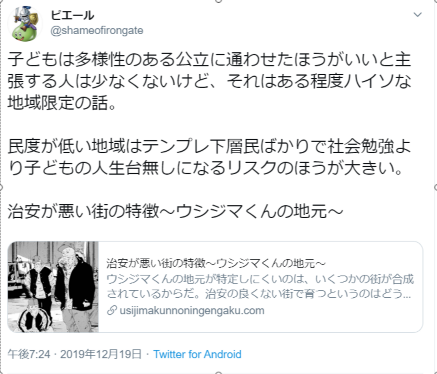Image resolution: width=437 pixels, height=374 pixels.
Task: Click the card description starting ウシジマくんの地元が特定
Action: (260, 286)
